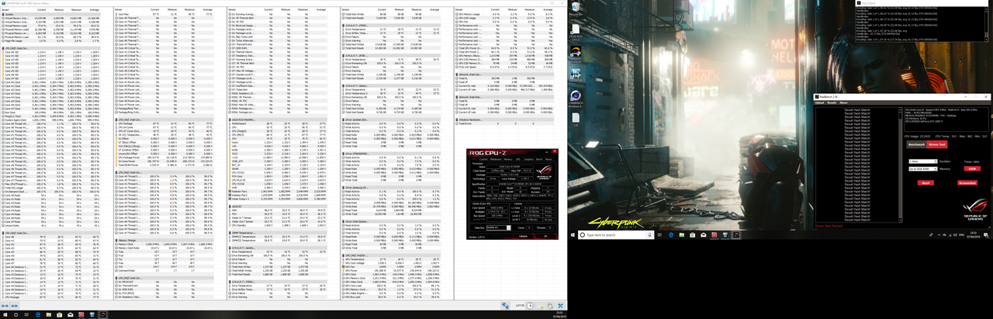
Task: Select the 'System' group header in HWiNFO
Action: pyautogui.click(x=52, y=14)
